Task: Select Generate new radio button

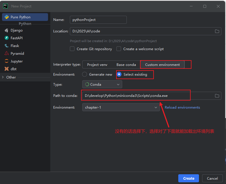Action: click(x=85, y=75)
